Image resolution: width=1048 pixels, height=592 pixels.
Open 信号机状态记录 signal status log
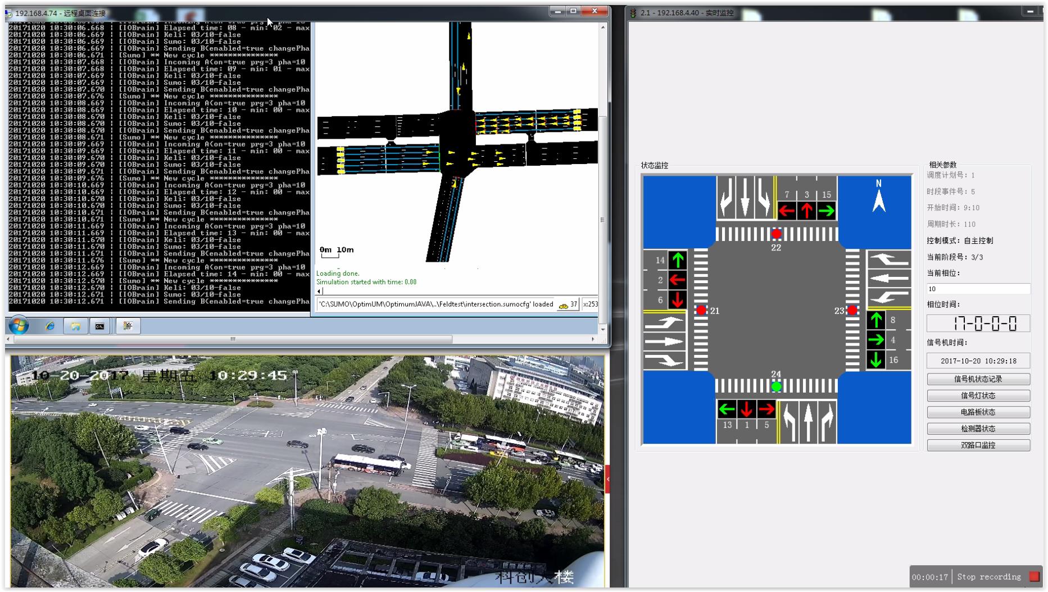[x=978, y=379]
